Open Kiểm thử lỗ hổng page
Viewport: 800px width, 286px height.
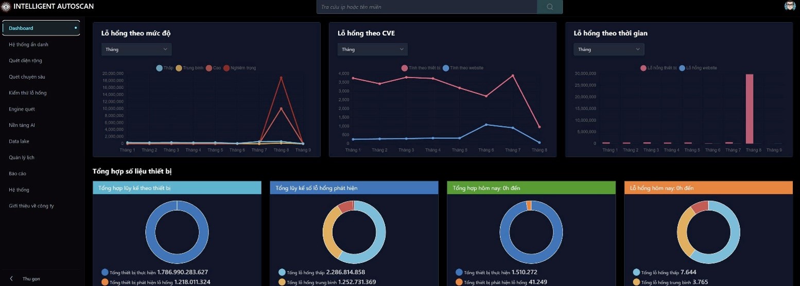click(28, 93)
